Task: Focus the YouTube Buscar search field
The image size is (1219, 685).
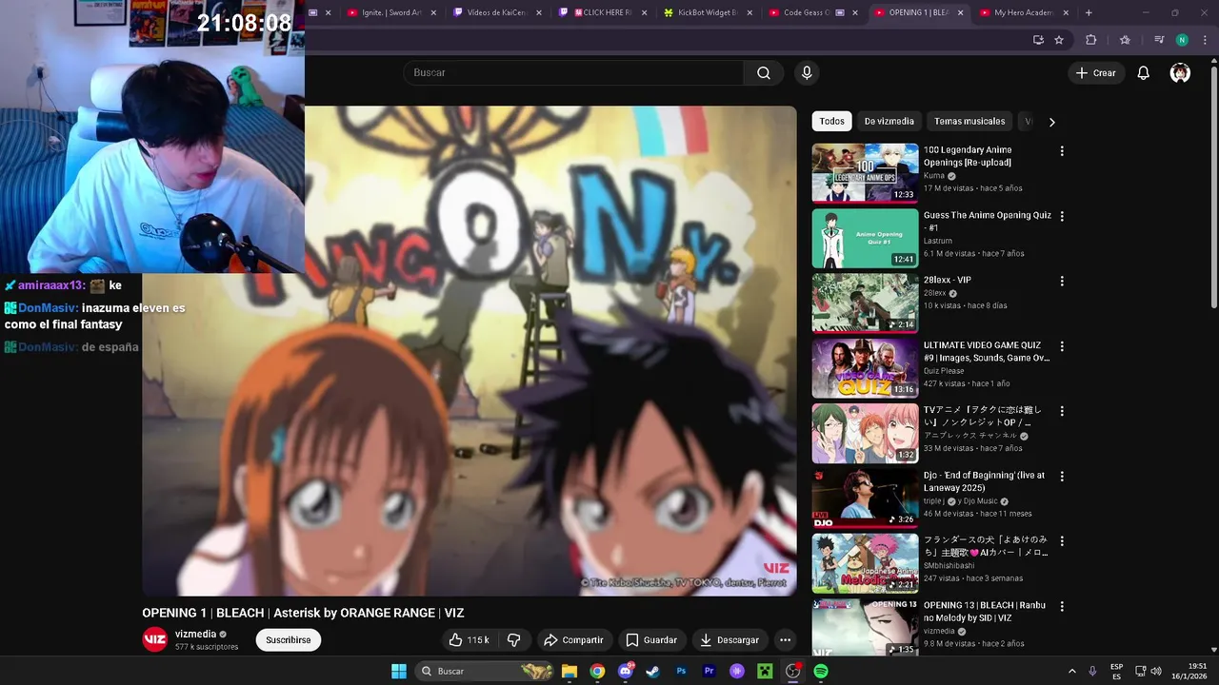Action: (573, 73)
